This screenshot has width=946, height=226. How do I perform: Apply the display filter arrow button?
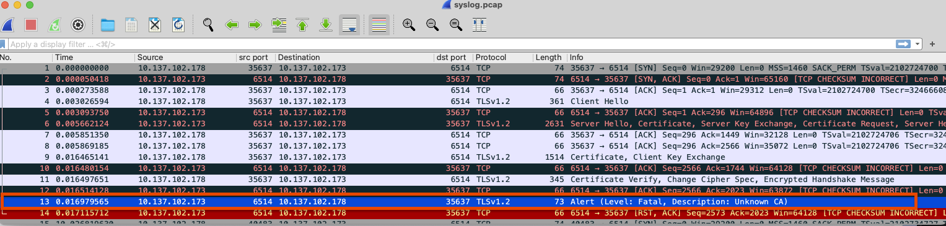[903, 44]
